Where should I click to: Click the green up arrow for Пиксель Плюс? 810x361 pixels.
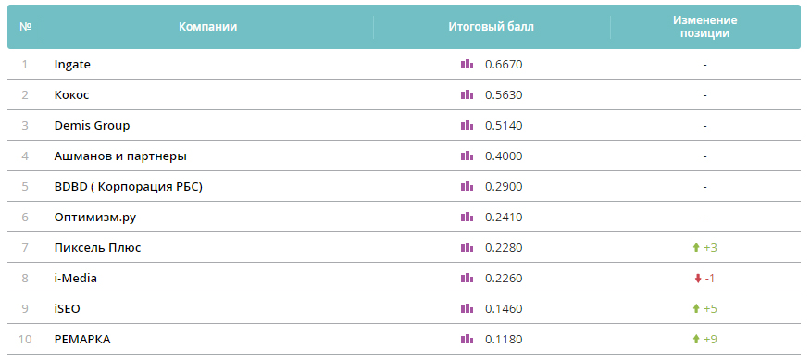[696, 248]
